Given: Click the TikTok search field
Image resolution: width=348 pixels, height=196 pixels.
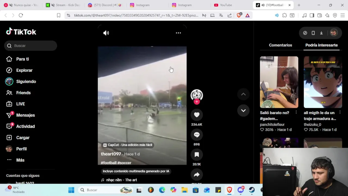Looking at the screenshot, I should coord(30,46).
